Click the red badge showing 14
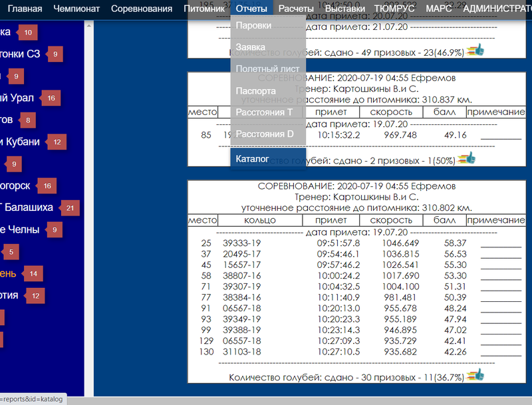 tap(33, 273)
